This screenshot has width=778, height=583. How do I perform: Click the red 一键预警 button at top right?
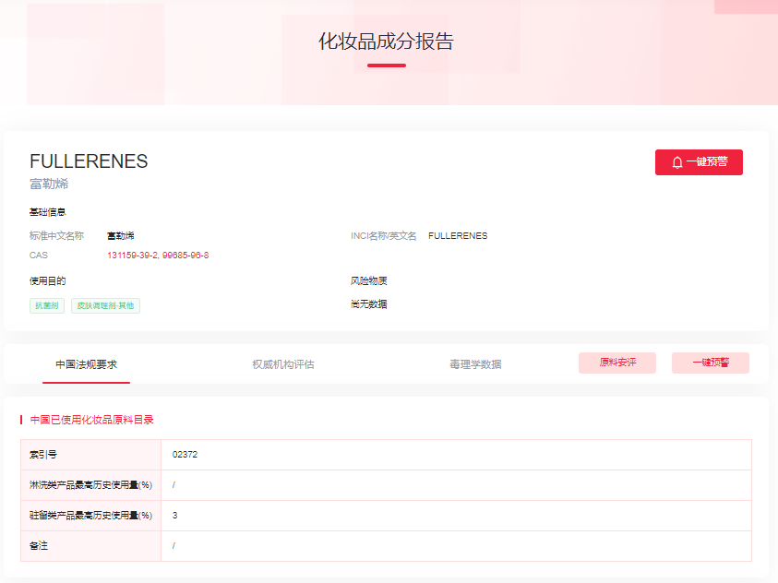click(x=699, y=161)
